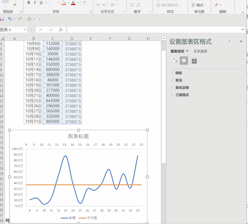
Task: Click the 平均值 legend entry
Action: tap(88, 218)
